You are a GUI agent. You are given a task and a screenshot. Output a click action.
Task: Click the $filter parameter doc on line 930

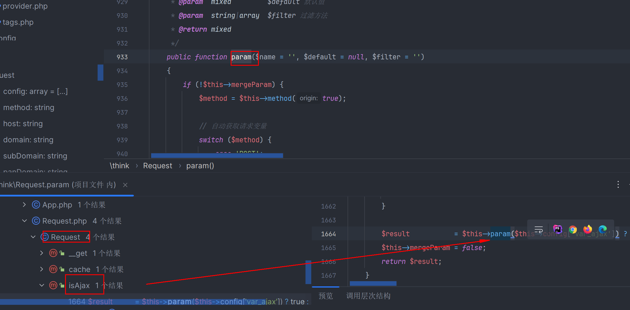point(281,16)
